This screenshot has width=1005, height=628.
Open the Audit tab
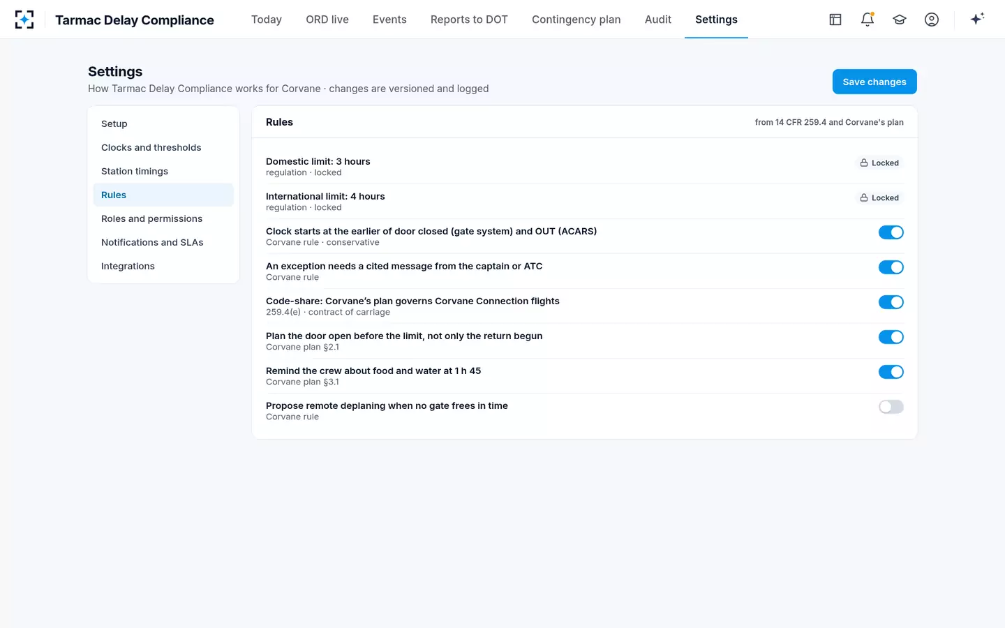coord(658,20)
